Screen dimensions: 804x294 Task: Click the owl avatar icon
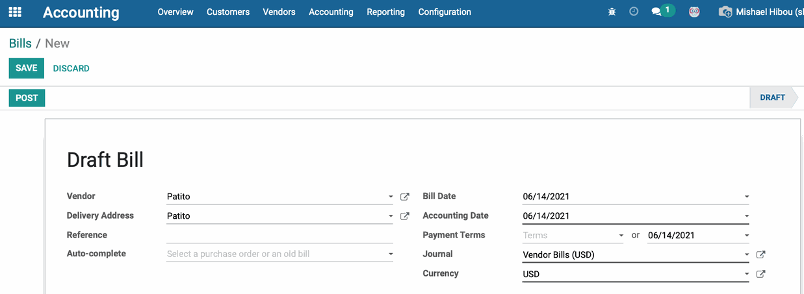coord(694,12)
